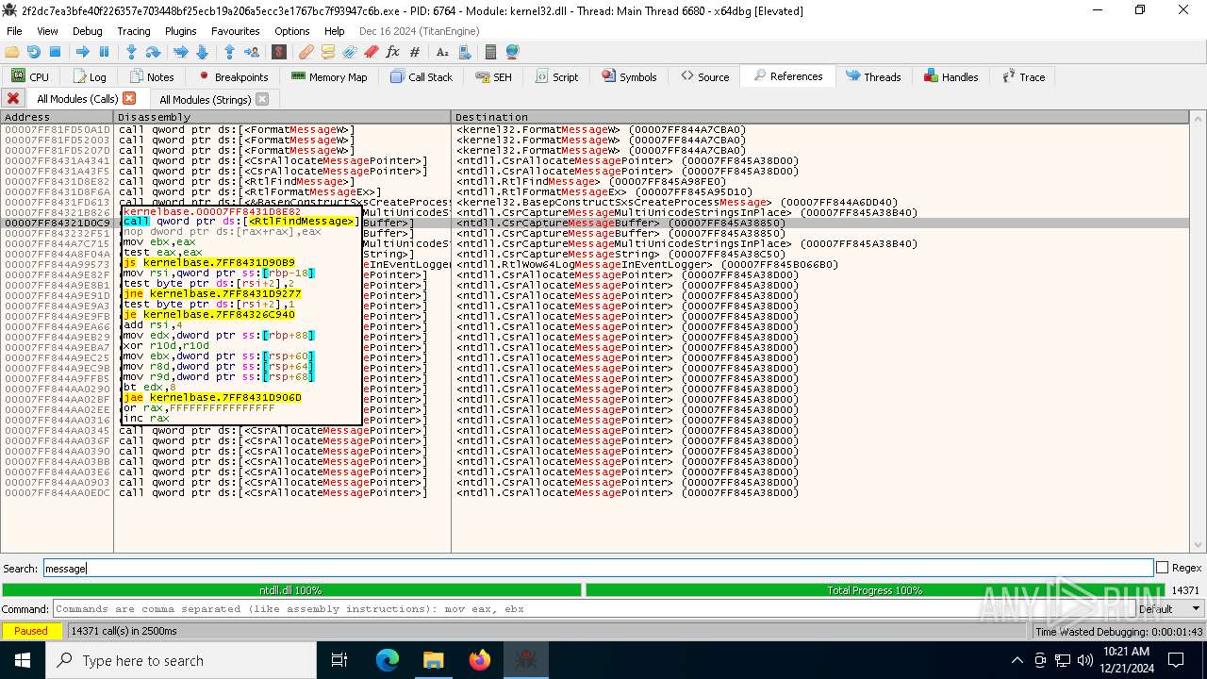Switch to the Threads tab
The image size is (1207, 679).
873,76
